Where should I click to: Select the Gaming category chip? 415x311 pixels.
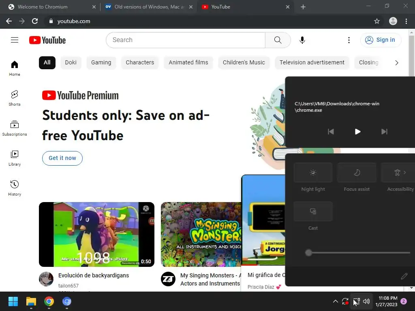click(101, 63)
